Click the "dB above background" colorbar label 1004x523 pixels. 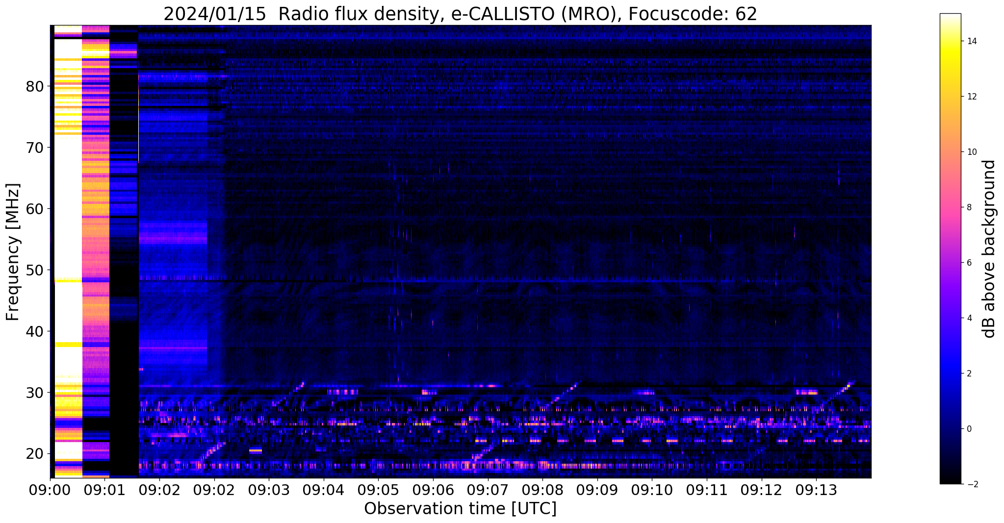(989, 249)
